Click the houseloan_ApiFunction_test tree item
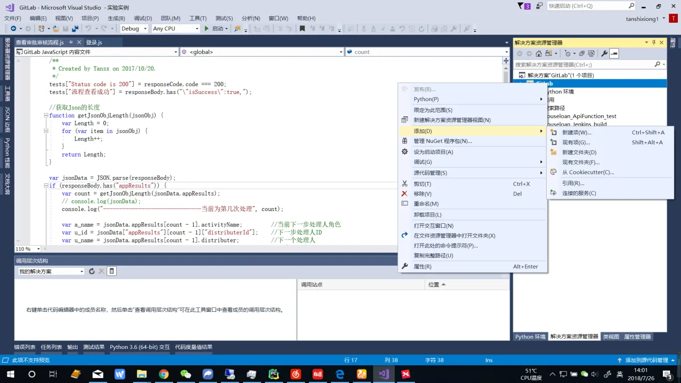681x383 pixels. pyautogui.click(x=582, y=116)
